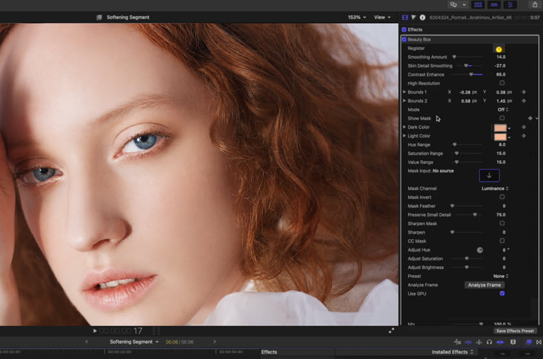Open the Color inspector triangle tab

(x=413, y=17)
